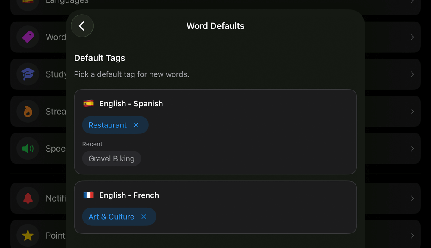Click the yellow star Points icon
Screen dimensions: 431x248
pos(27,235)
